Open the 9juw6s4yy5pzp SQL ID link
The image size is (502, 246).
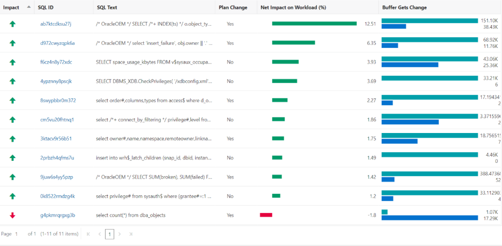(x=56, y=177)
